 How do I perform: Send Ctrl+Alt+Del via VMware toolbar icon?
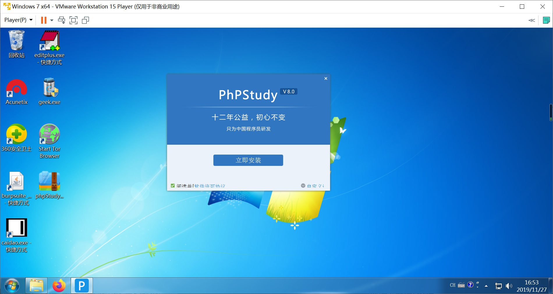tap(61, 20)
